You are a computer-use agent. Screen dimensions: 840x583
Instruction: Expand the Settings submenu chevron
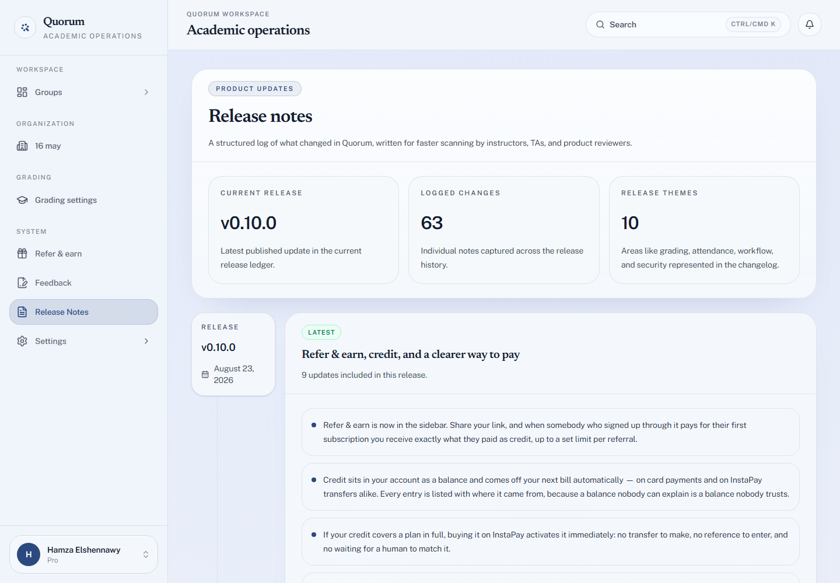146,341
